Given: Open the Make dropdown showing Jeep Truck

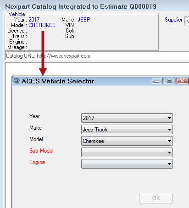Looking at the screenshot, I should coord(127,130).
